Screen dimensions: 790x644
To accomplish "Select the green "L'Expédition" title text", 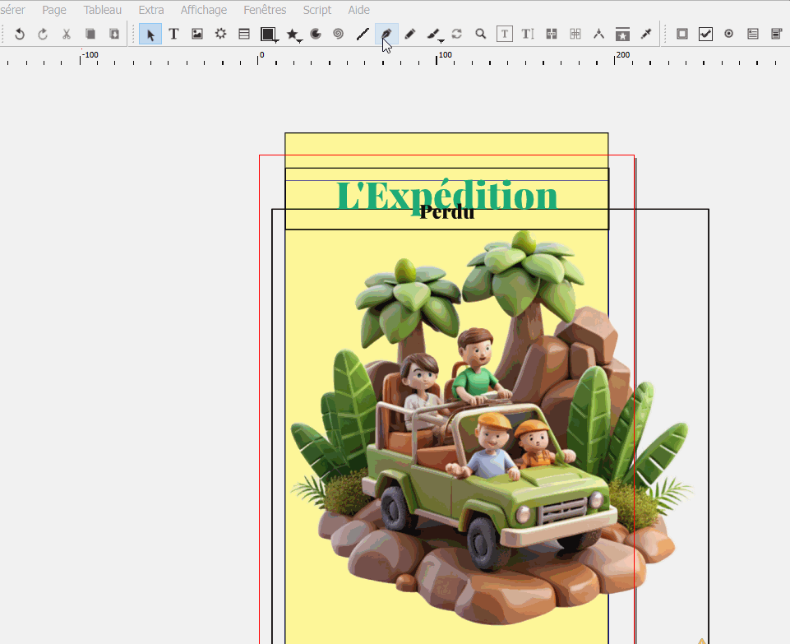I will click(447, 194).
